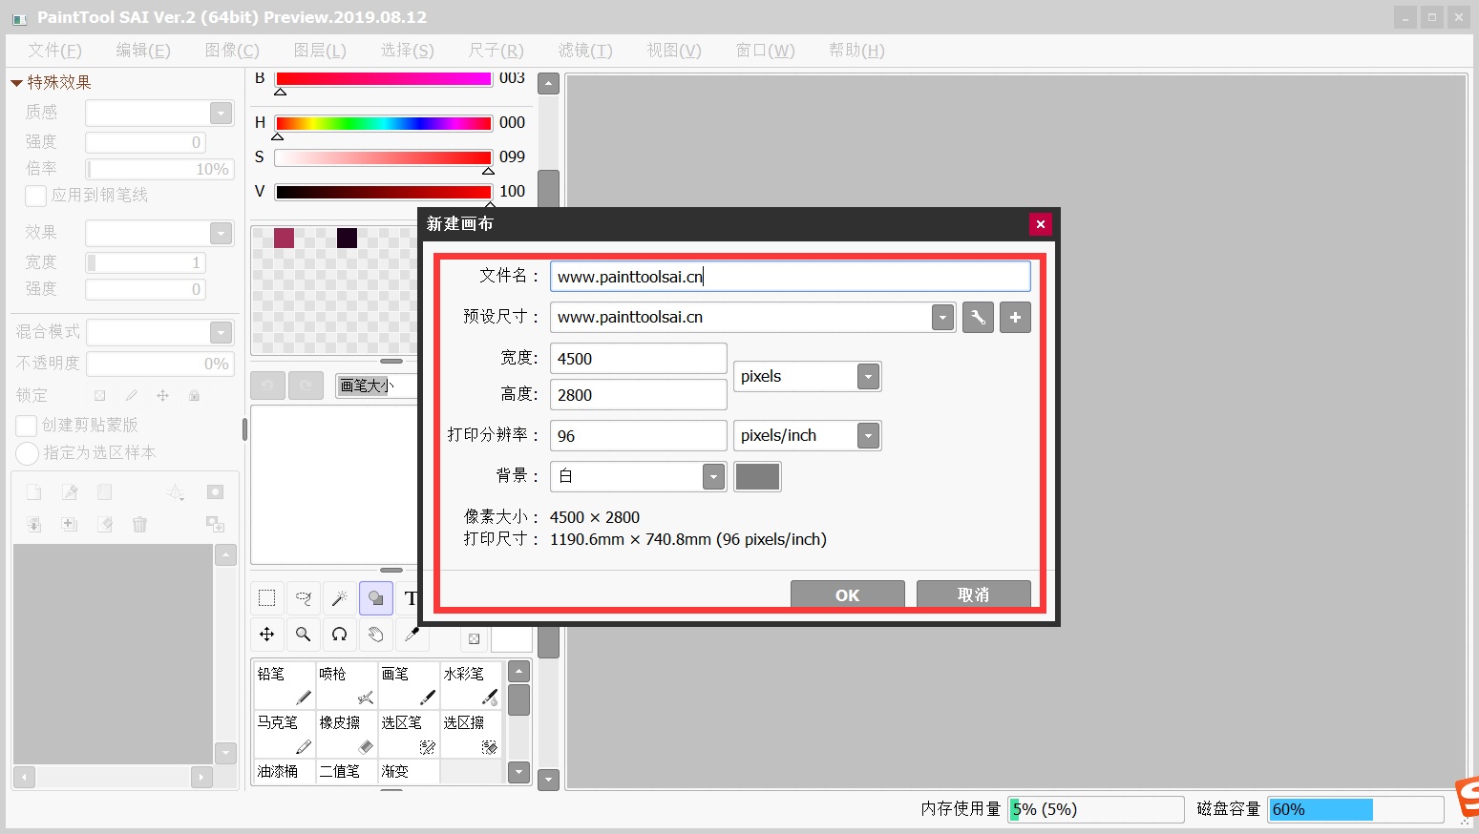Viewport: 1479px width, 834px height.
Task: Choose the 马克笔 marker tool
Action: [x=285, y=734]
